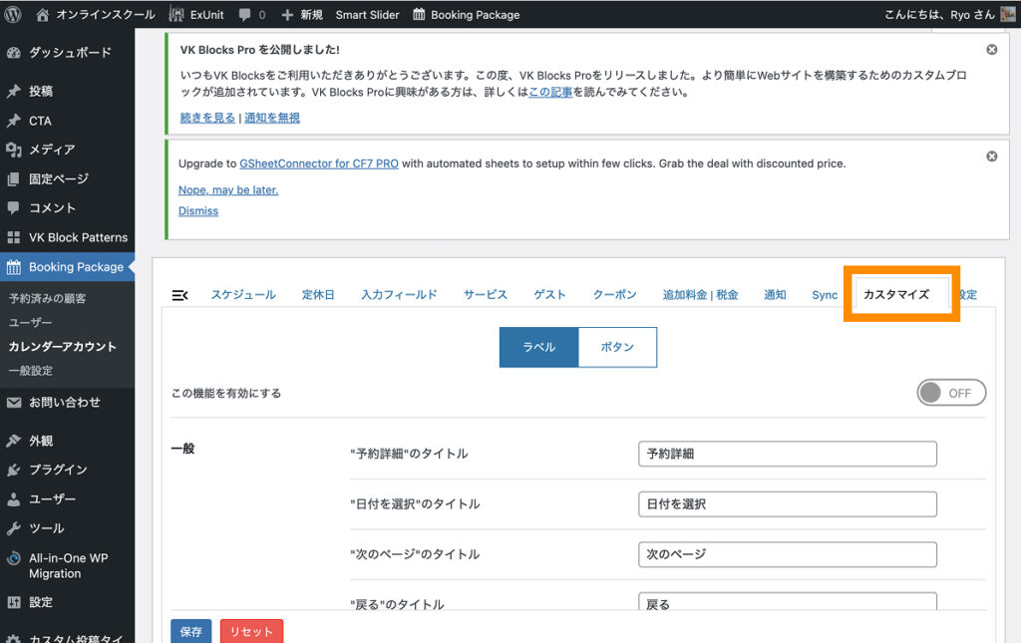Open メディア in the sidebar
This screenshot has width=1021, height=643.
pos(52,150)
